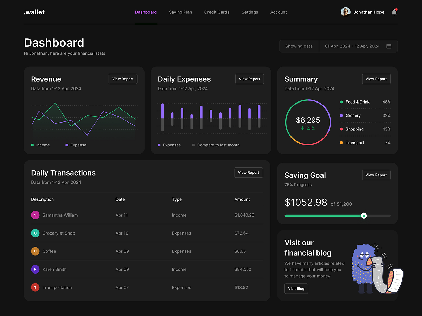Enable Compare to last month in Daily Expenses
This screenshot has height=316, width=422.
coord(216,145)
